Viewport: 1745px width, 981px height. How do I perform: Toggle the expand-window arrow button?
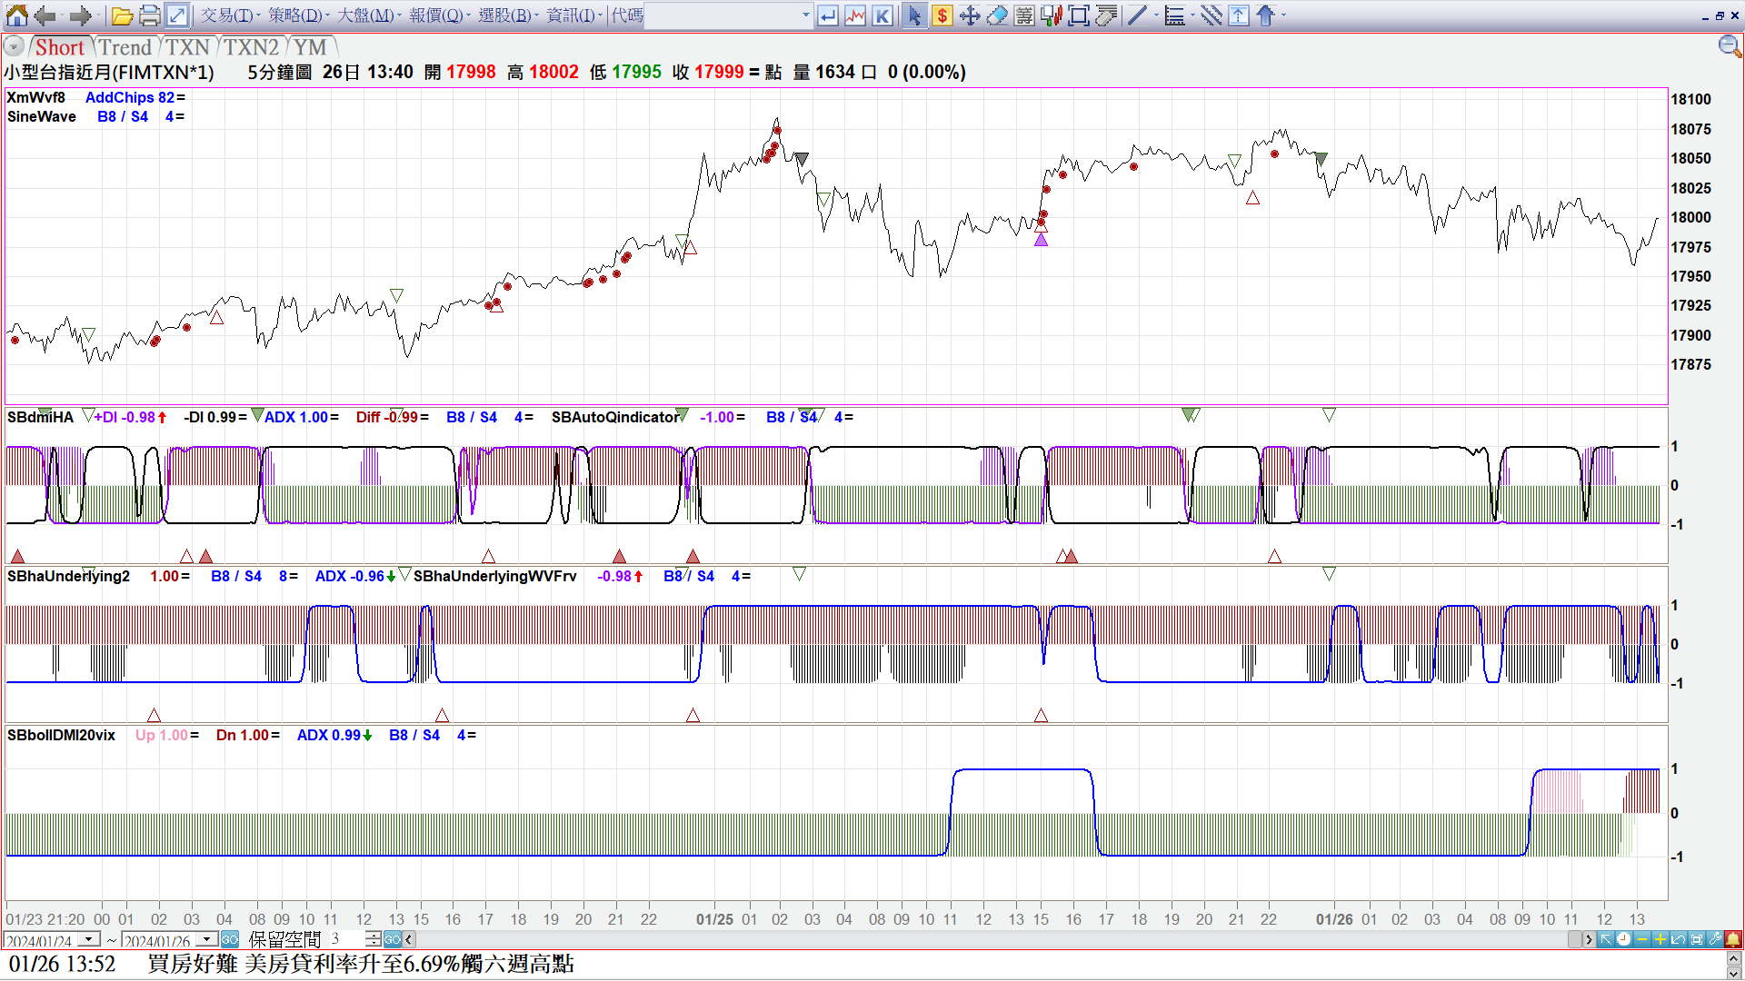[177, 15]
